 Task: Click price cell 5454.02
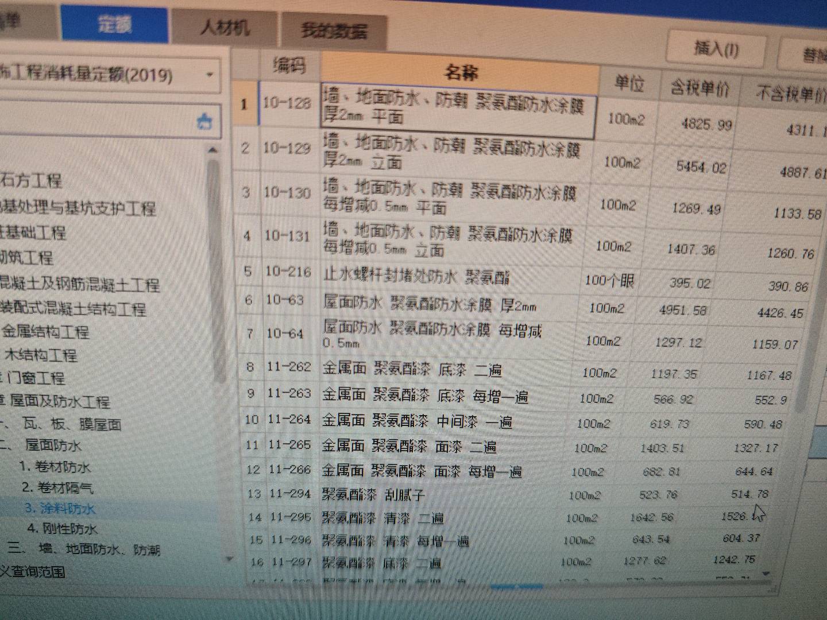[701, 167]
